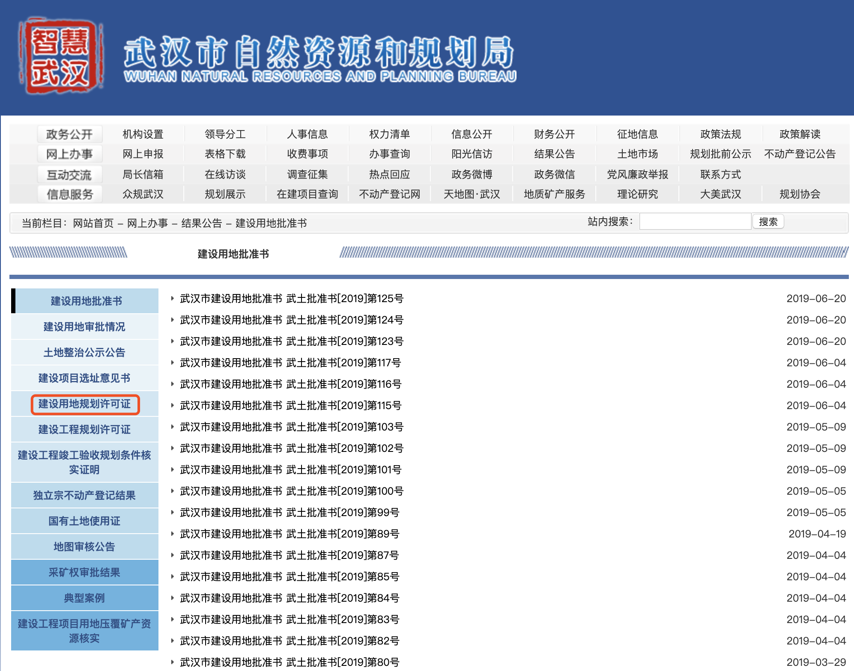Click arrow bullet beside 第100号 notice

tap(172, 491)
